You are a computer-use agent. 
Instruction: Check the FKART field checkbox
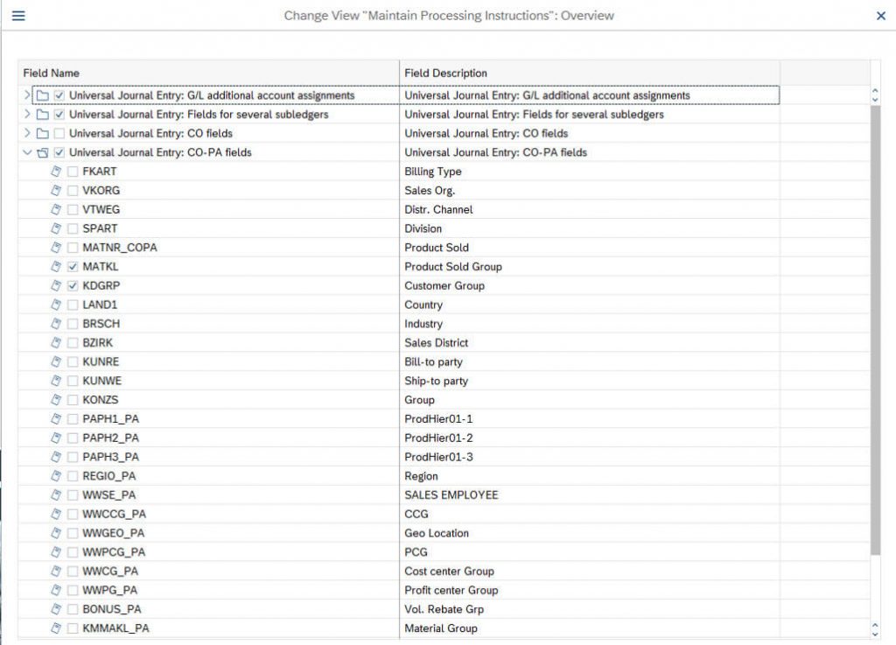[73, 172]
